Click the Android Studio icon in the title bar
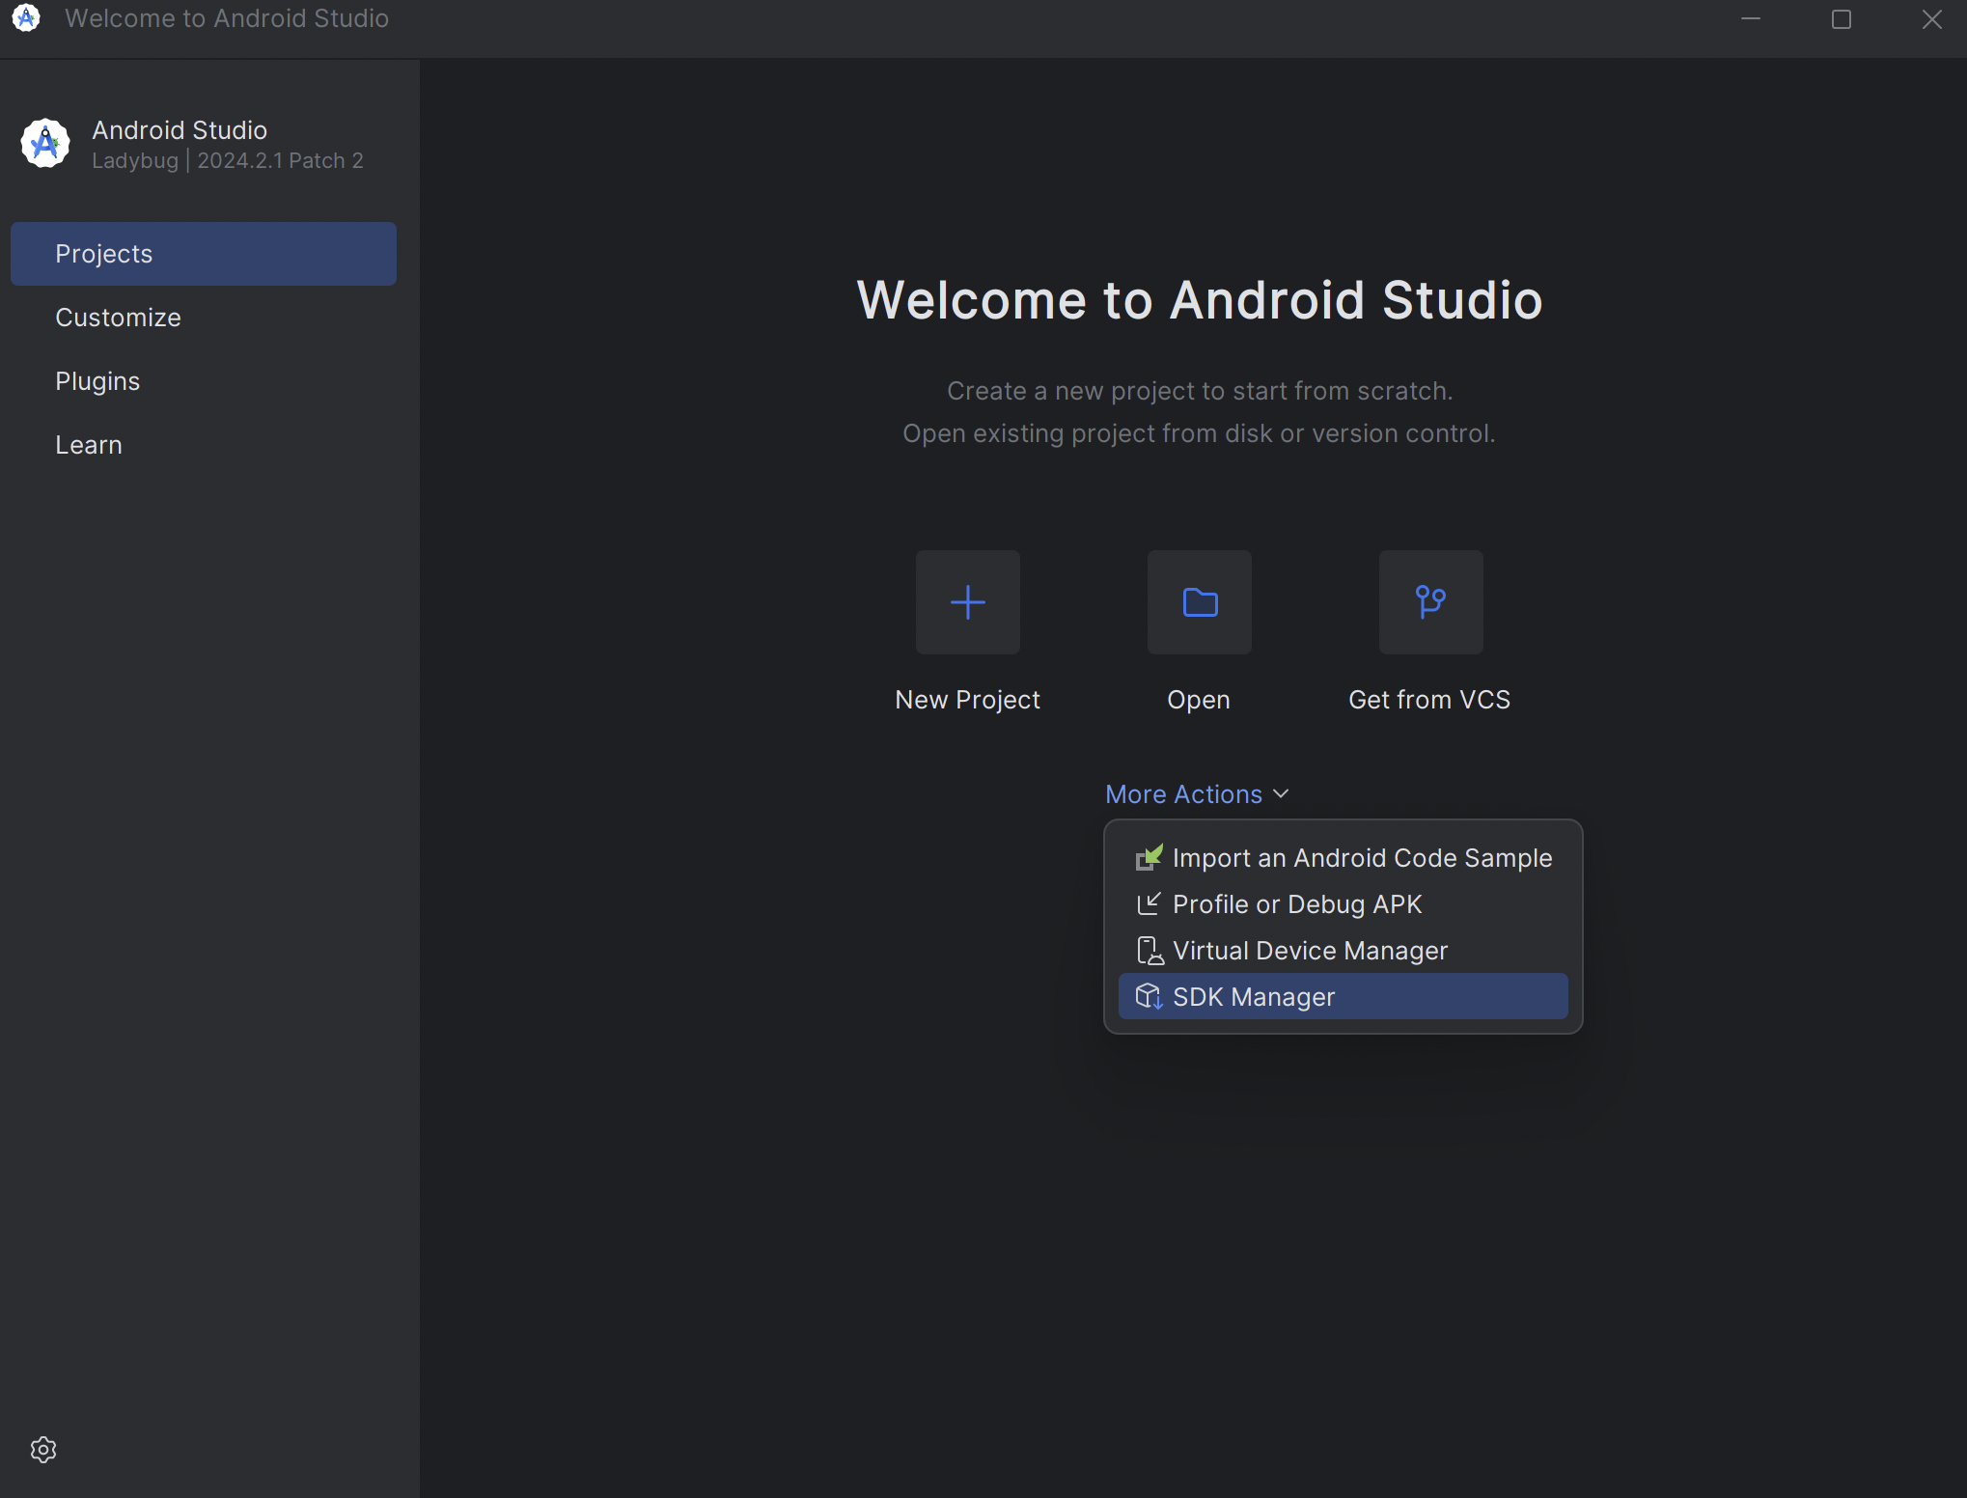Screen dimensions: 1967x1498 point(25,18)
